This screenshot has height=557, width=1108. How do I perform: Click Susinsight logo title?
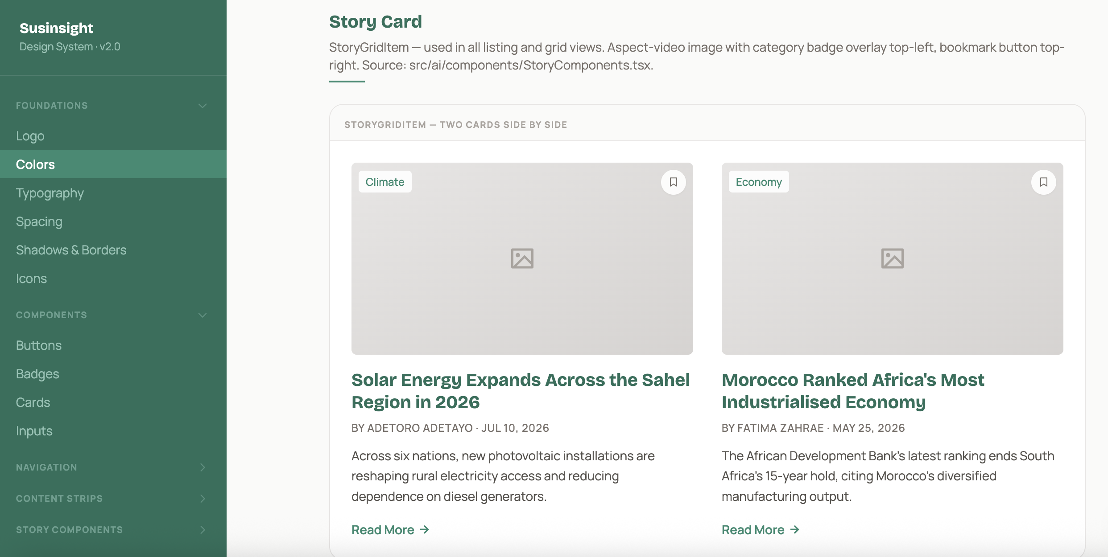click(56, 28)
